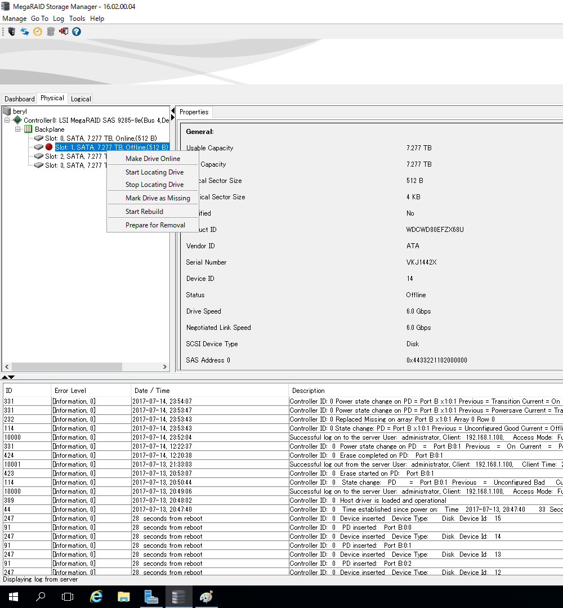Click the Date / Time column header
563x608 pixels.
click(x=210, y=391)
